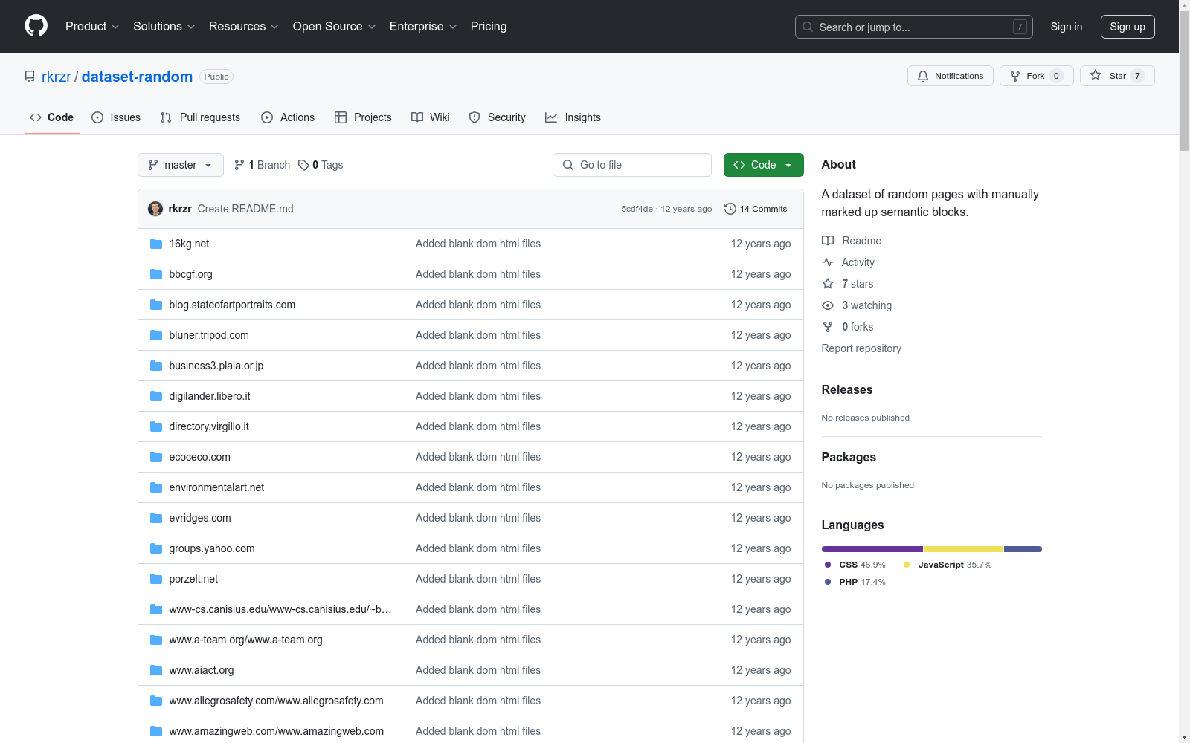
Task: Click the GitHub logo icon
Action: [x=36, y=26]
